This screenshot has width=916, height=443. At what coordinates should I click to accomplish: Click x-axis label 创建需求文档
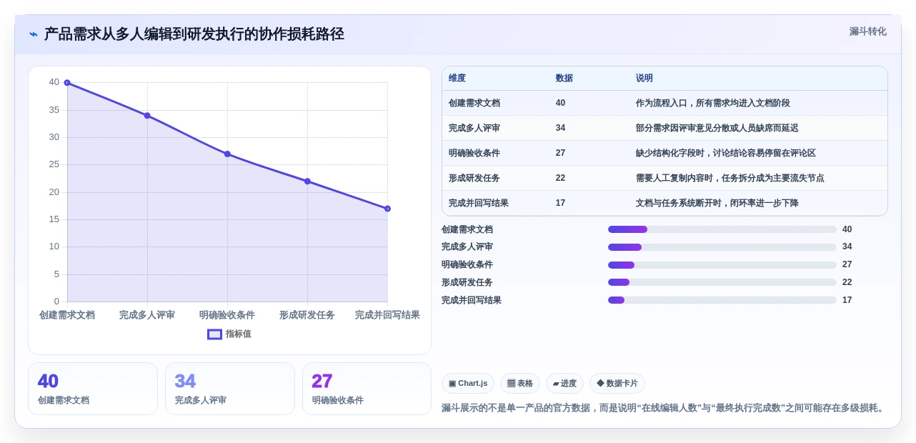click(x=67, y=315)
